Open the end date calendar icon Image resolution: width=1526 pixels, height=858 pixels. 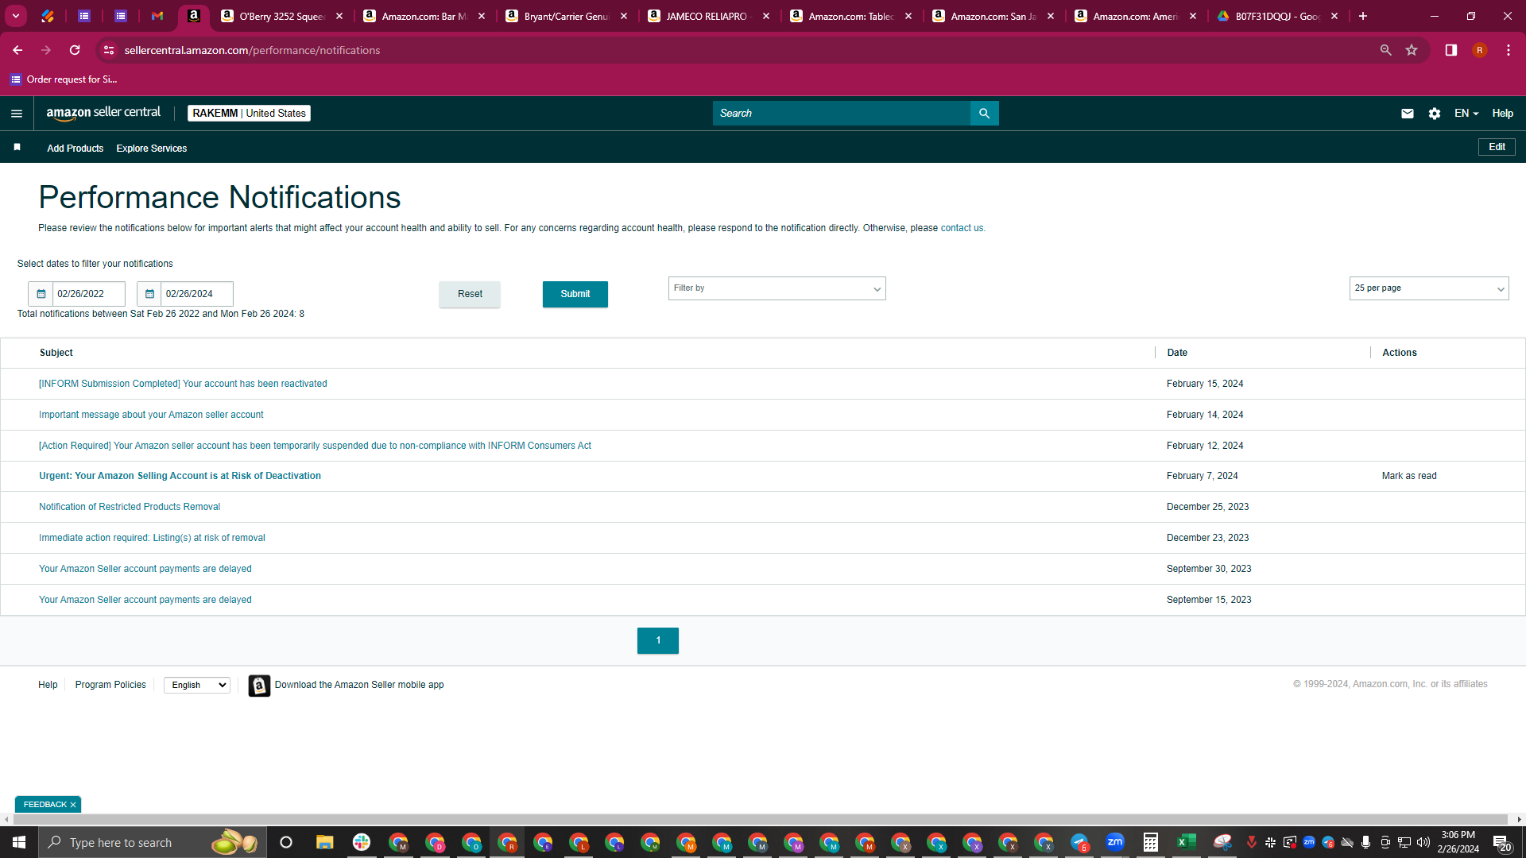(149, 294)
